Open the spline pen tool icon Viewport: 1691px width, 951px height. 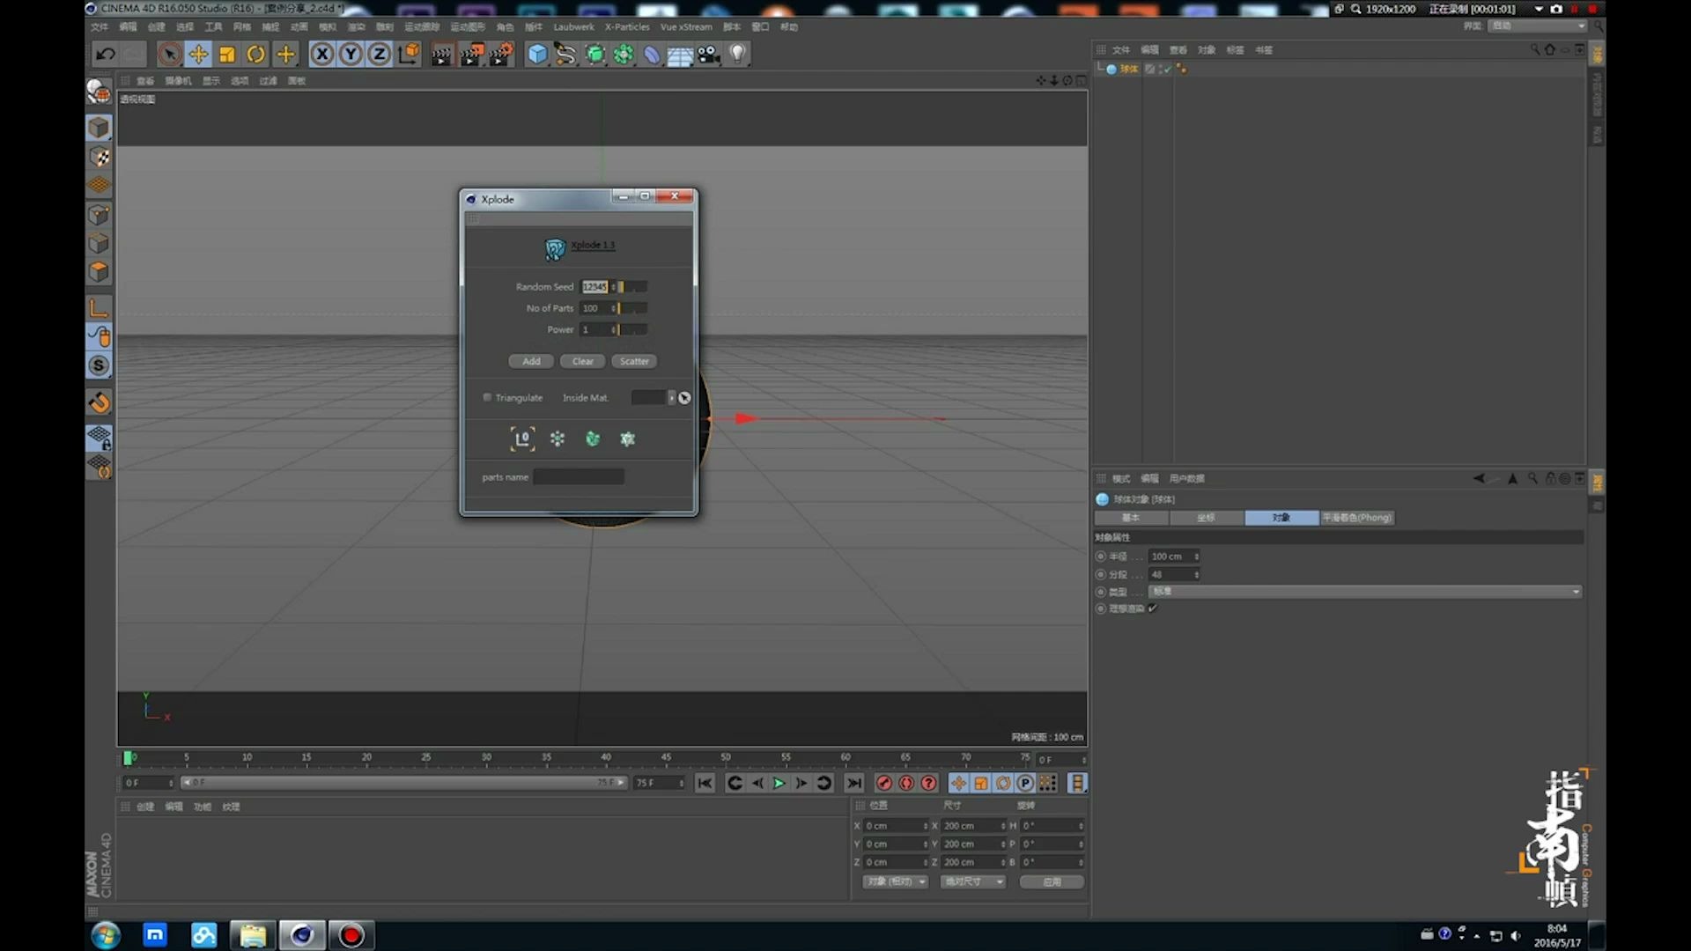point(565,55)
